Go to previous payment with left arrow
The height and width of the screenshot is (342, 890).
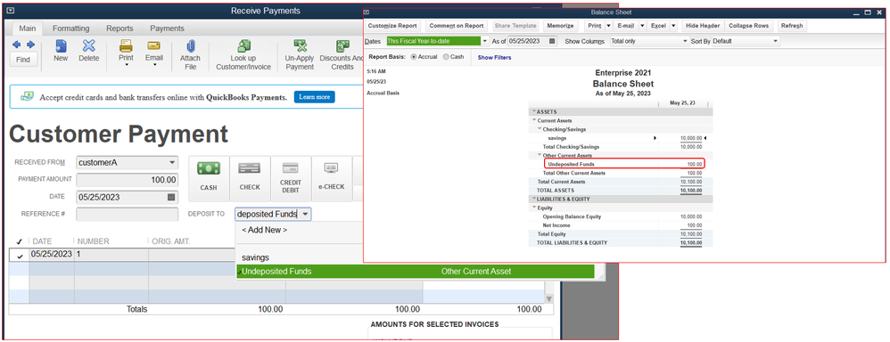16,45
